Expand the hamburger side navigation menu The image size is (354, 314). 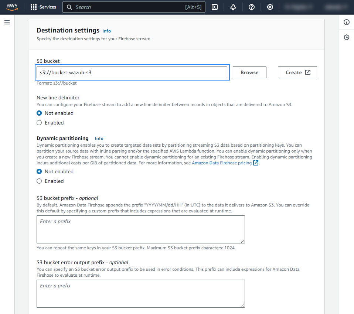pyautogui.click(x=7, y=22)
